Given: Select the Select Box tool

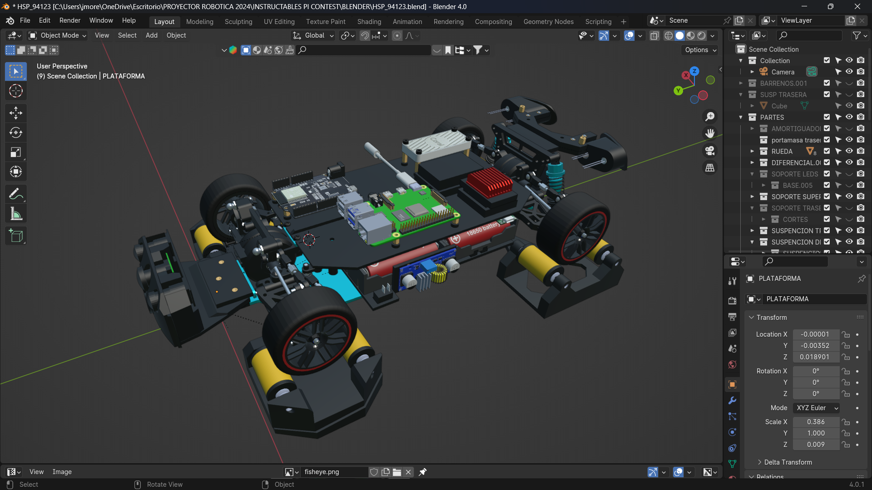Looking at the screenshot, I should click(x=16, y=72).
